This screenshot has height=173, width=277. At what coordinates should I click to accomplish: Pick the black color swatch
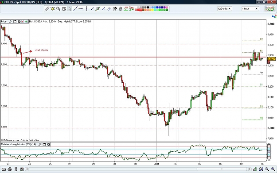148,7
